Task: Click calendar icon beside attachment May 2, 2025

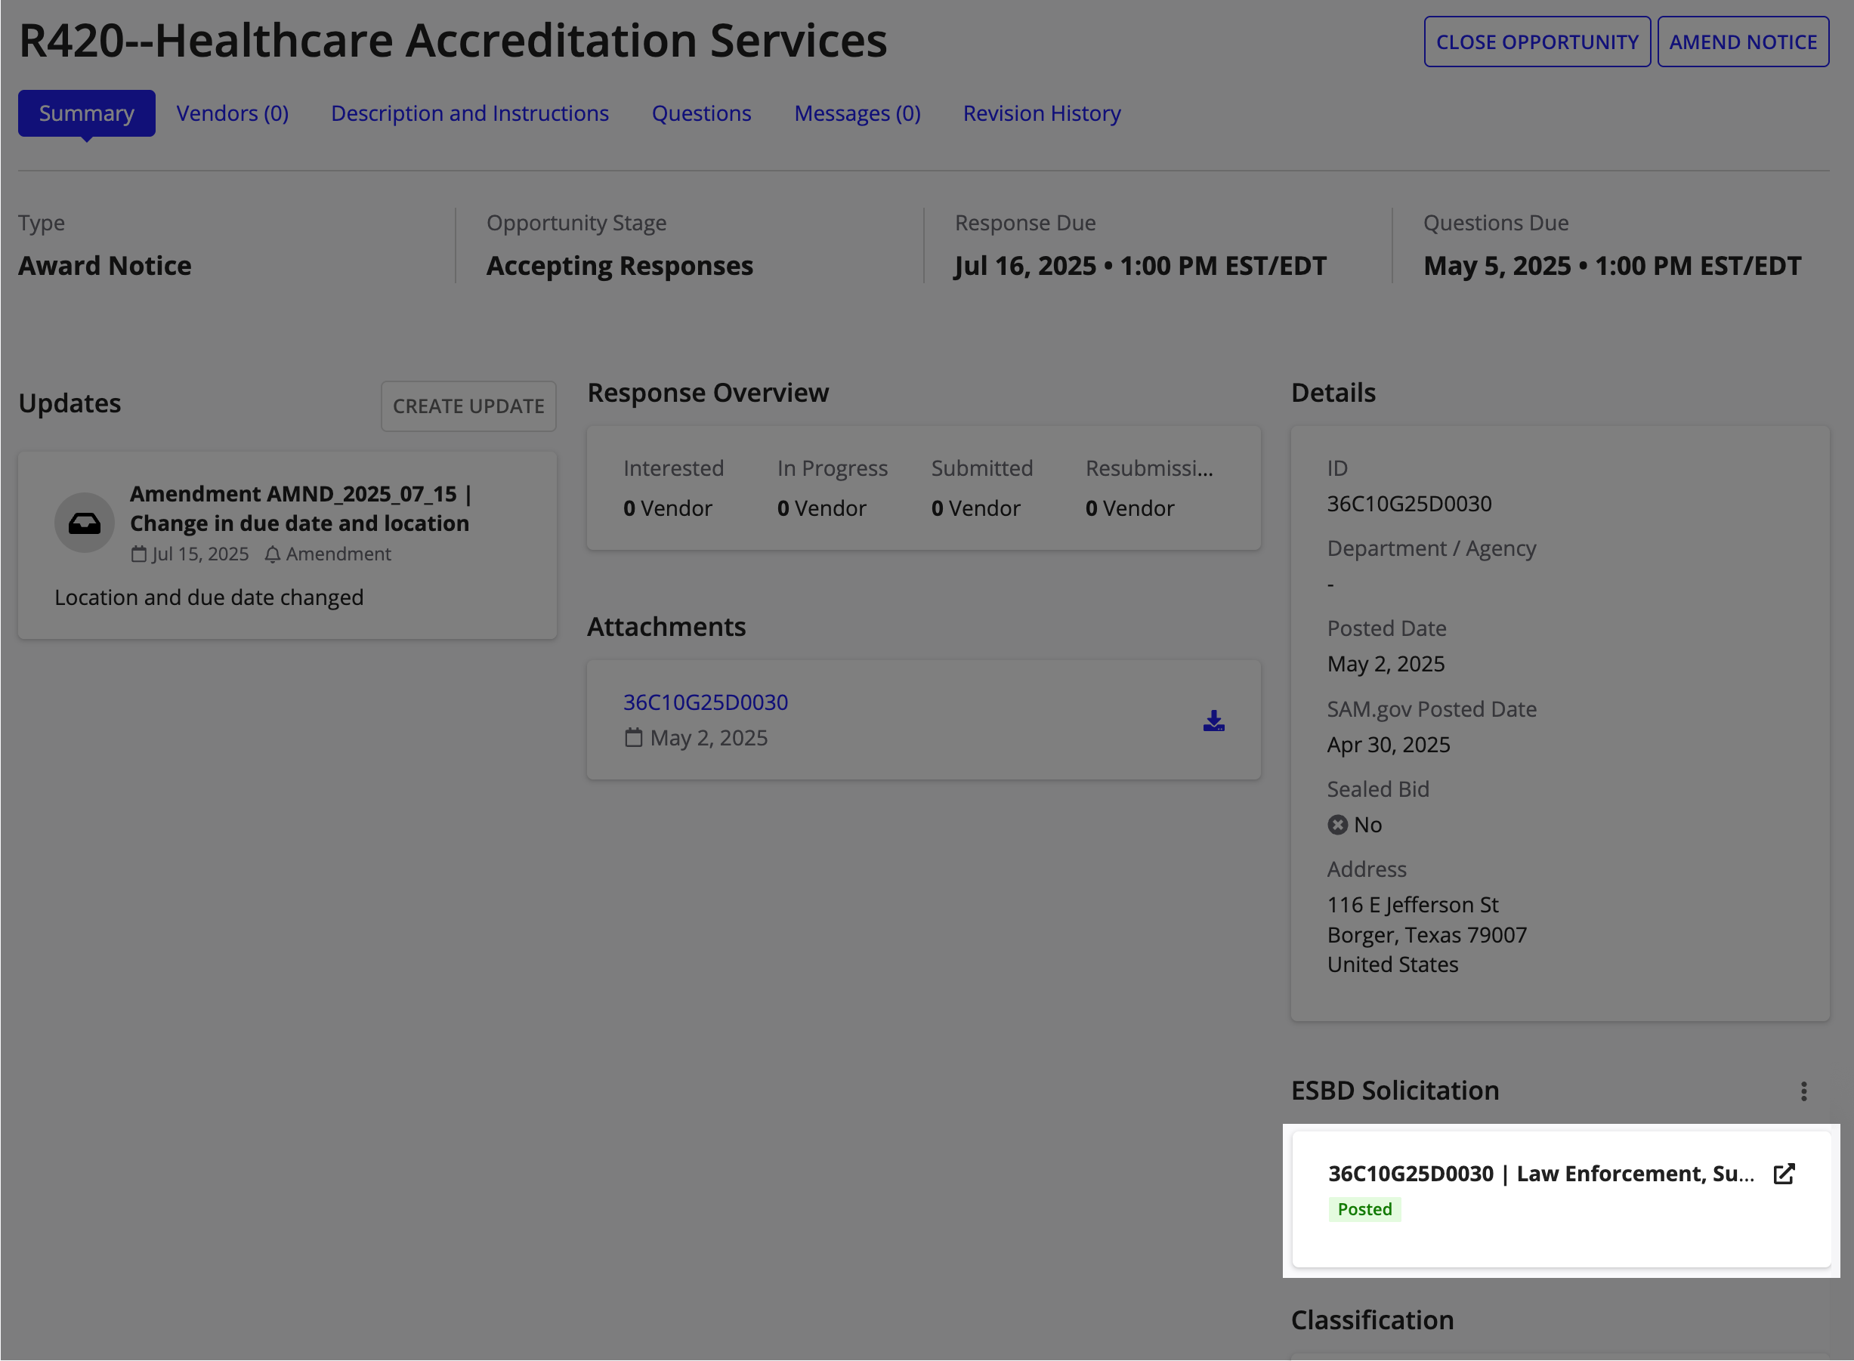Action: (x=633, y=737)
